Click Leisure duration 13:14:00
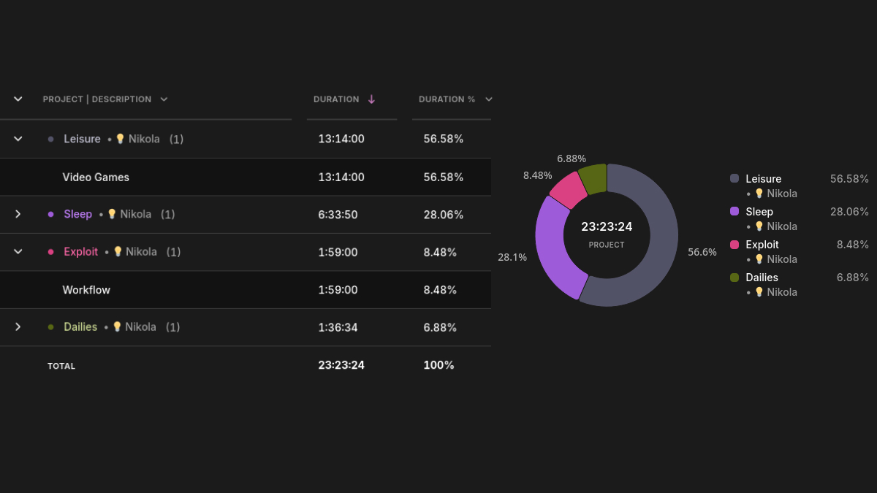877x493 pixels. coord(341,139)
